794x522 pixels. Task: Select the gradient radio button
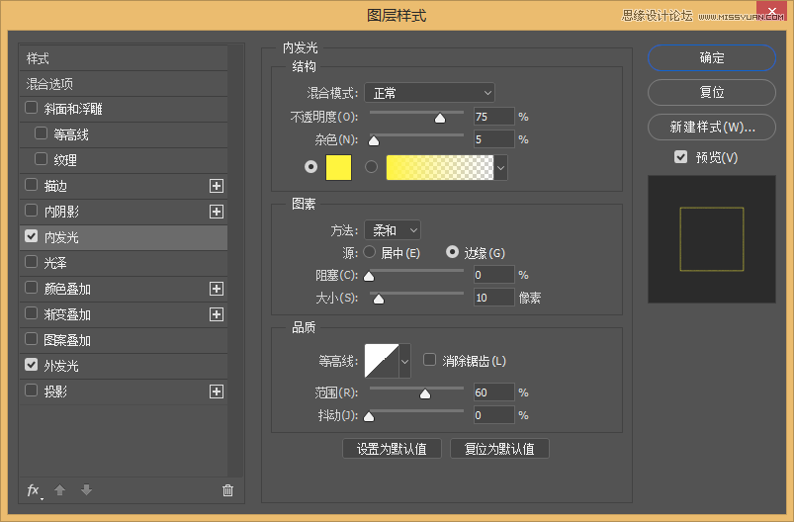click(371, 166)
